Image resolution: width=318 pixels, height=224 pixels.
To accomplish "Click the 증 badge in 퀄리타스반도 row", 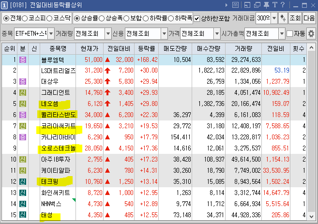I will (x=23, y=115).
